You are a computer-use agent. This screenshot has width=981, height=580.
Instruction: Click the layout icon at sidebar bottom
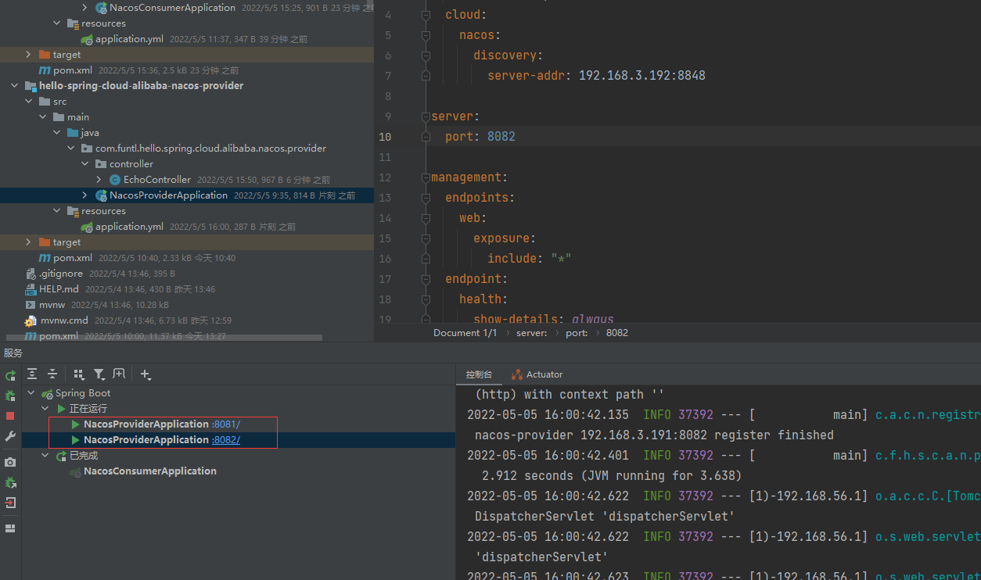coord(10,528)
